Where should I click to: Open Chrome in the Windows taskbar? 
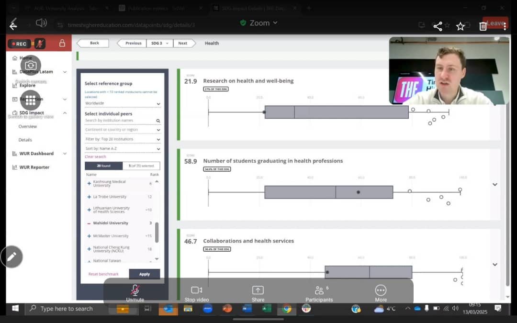[x=287, y=309]
